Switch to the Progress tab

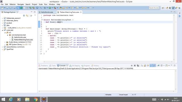click(x=86, y=65)
